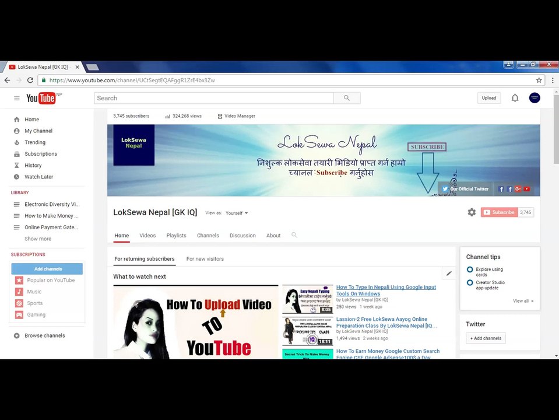Click in the YouTube search field
Screen dimensions: 559x420
tap(214, 98)
